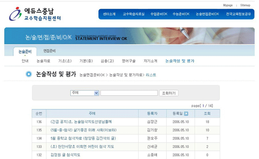Click the 논술작성 및 평가자료 breadcrumb

[x=126, y=75]
